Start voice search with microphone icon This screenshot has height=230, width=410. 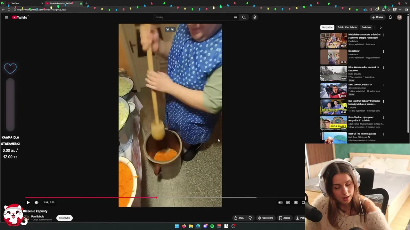click(x=255, y=17)
